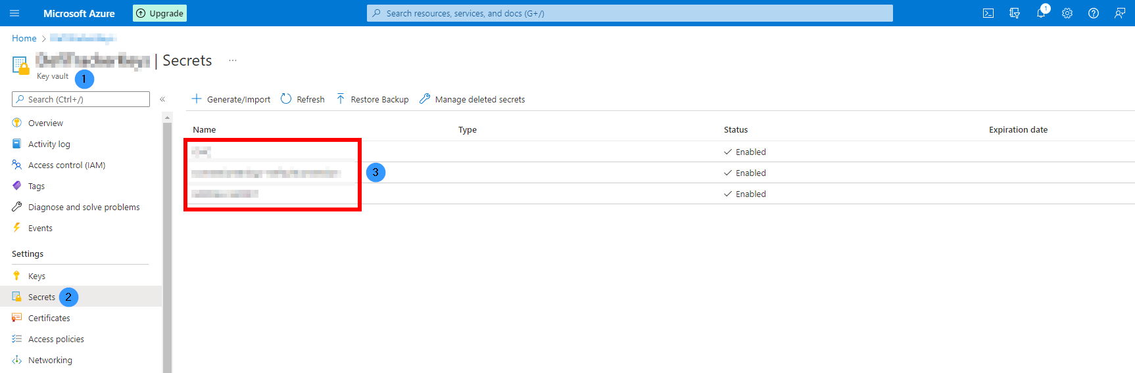Collapse the left sidebar menu

(162, 99)
